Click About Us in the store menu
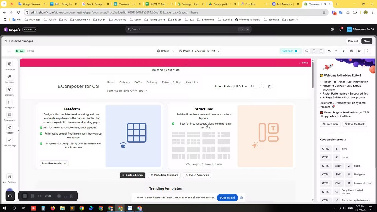Screen dimensions: 377x212 pos(191,82)
